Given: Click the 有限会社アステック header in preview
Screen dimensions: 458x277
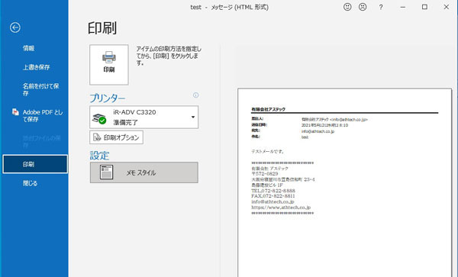Looking at the screenshot, I should tap(269, 109).
